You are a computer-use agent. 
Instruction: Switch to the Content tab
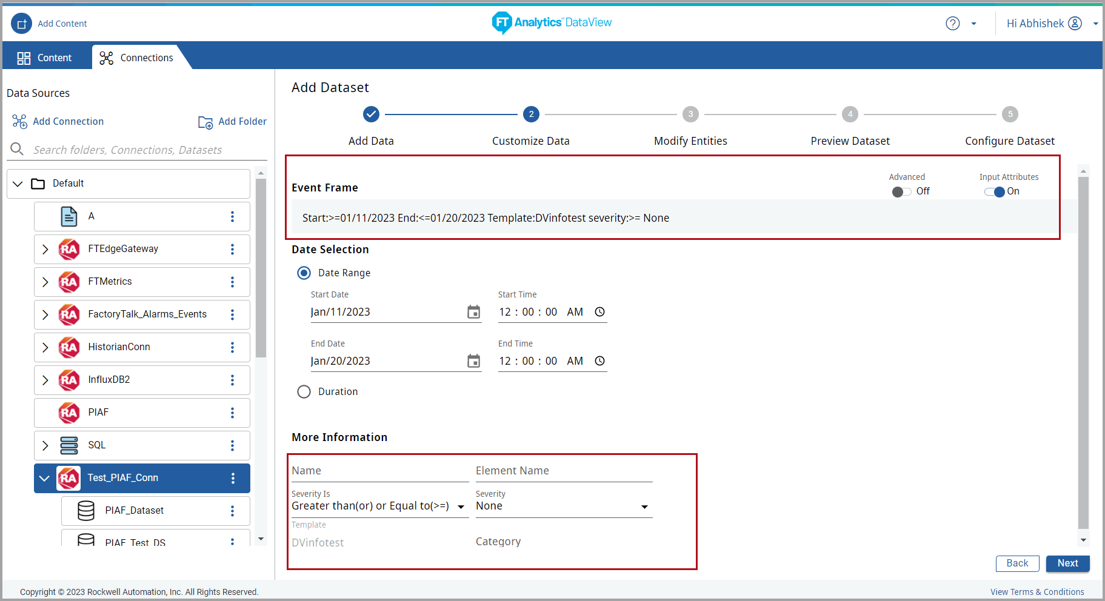pyautogui.click(x=45, y=58)
